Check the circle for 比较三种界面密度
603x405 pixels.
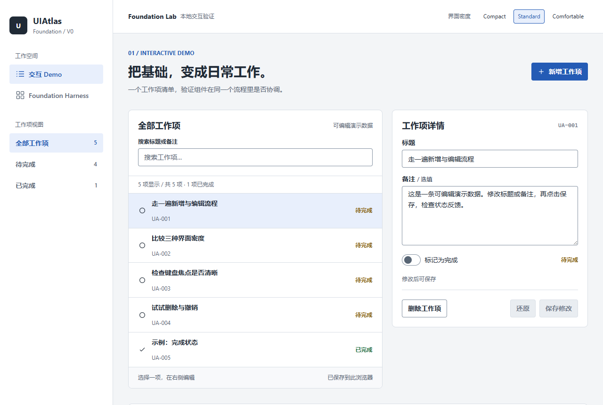142,245
